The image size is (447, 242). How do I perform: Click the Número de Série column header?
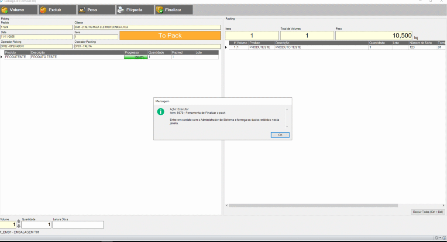pyautogui.click(x=422, y=43)
